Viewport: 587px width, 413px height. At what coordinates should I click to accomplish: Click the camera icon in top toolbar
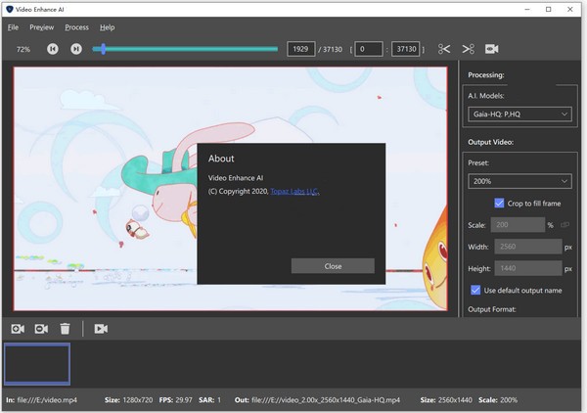click(x=492, y=49)
